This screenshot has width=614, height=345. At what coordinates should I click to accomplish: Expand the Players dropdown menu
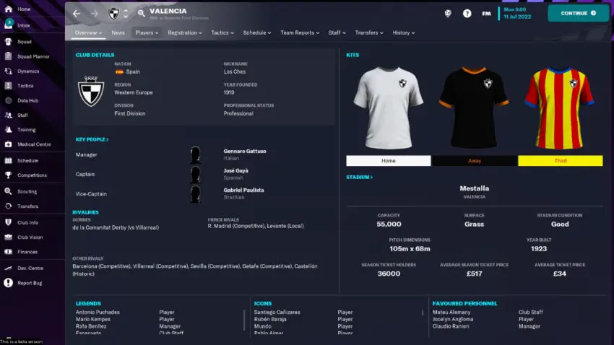147,33
